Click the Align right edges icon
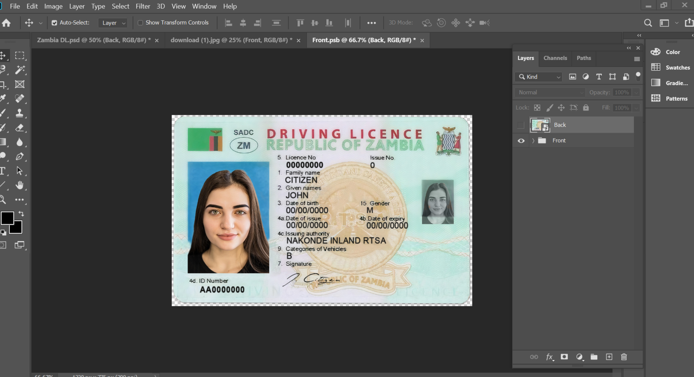694x377 pixels. [x=258, y=23]
